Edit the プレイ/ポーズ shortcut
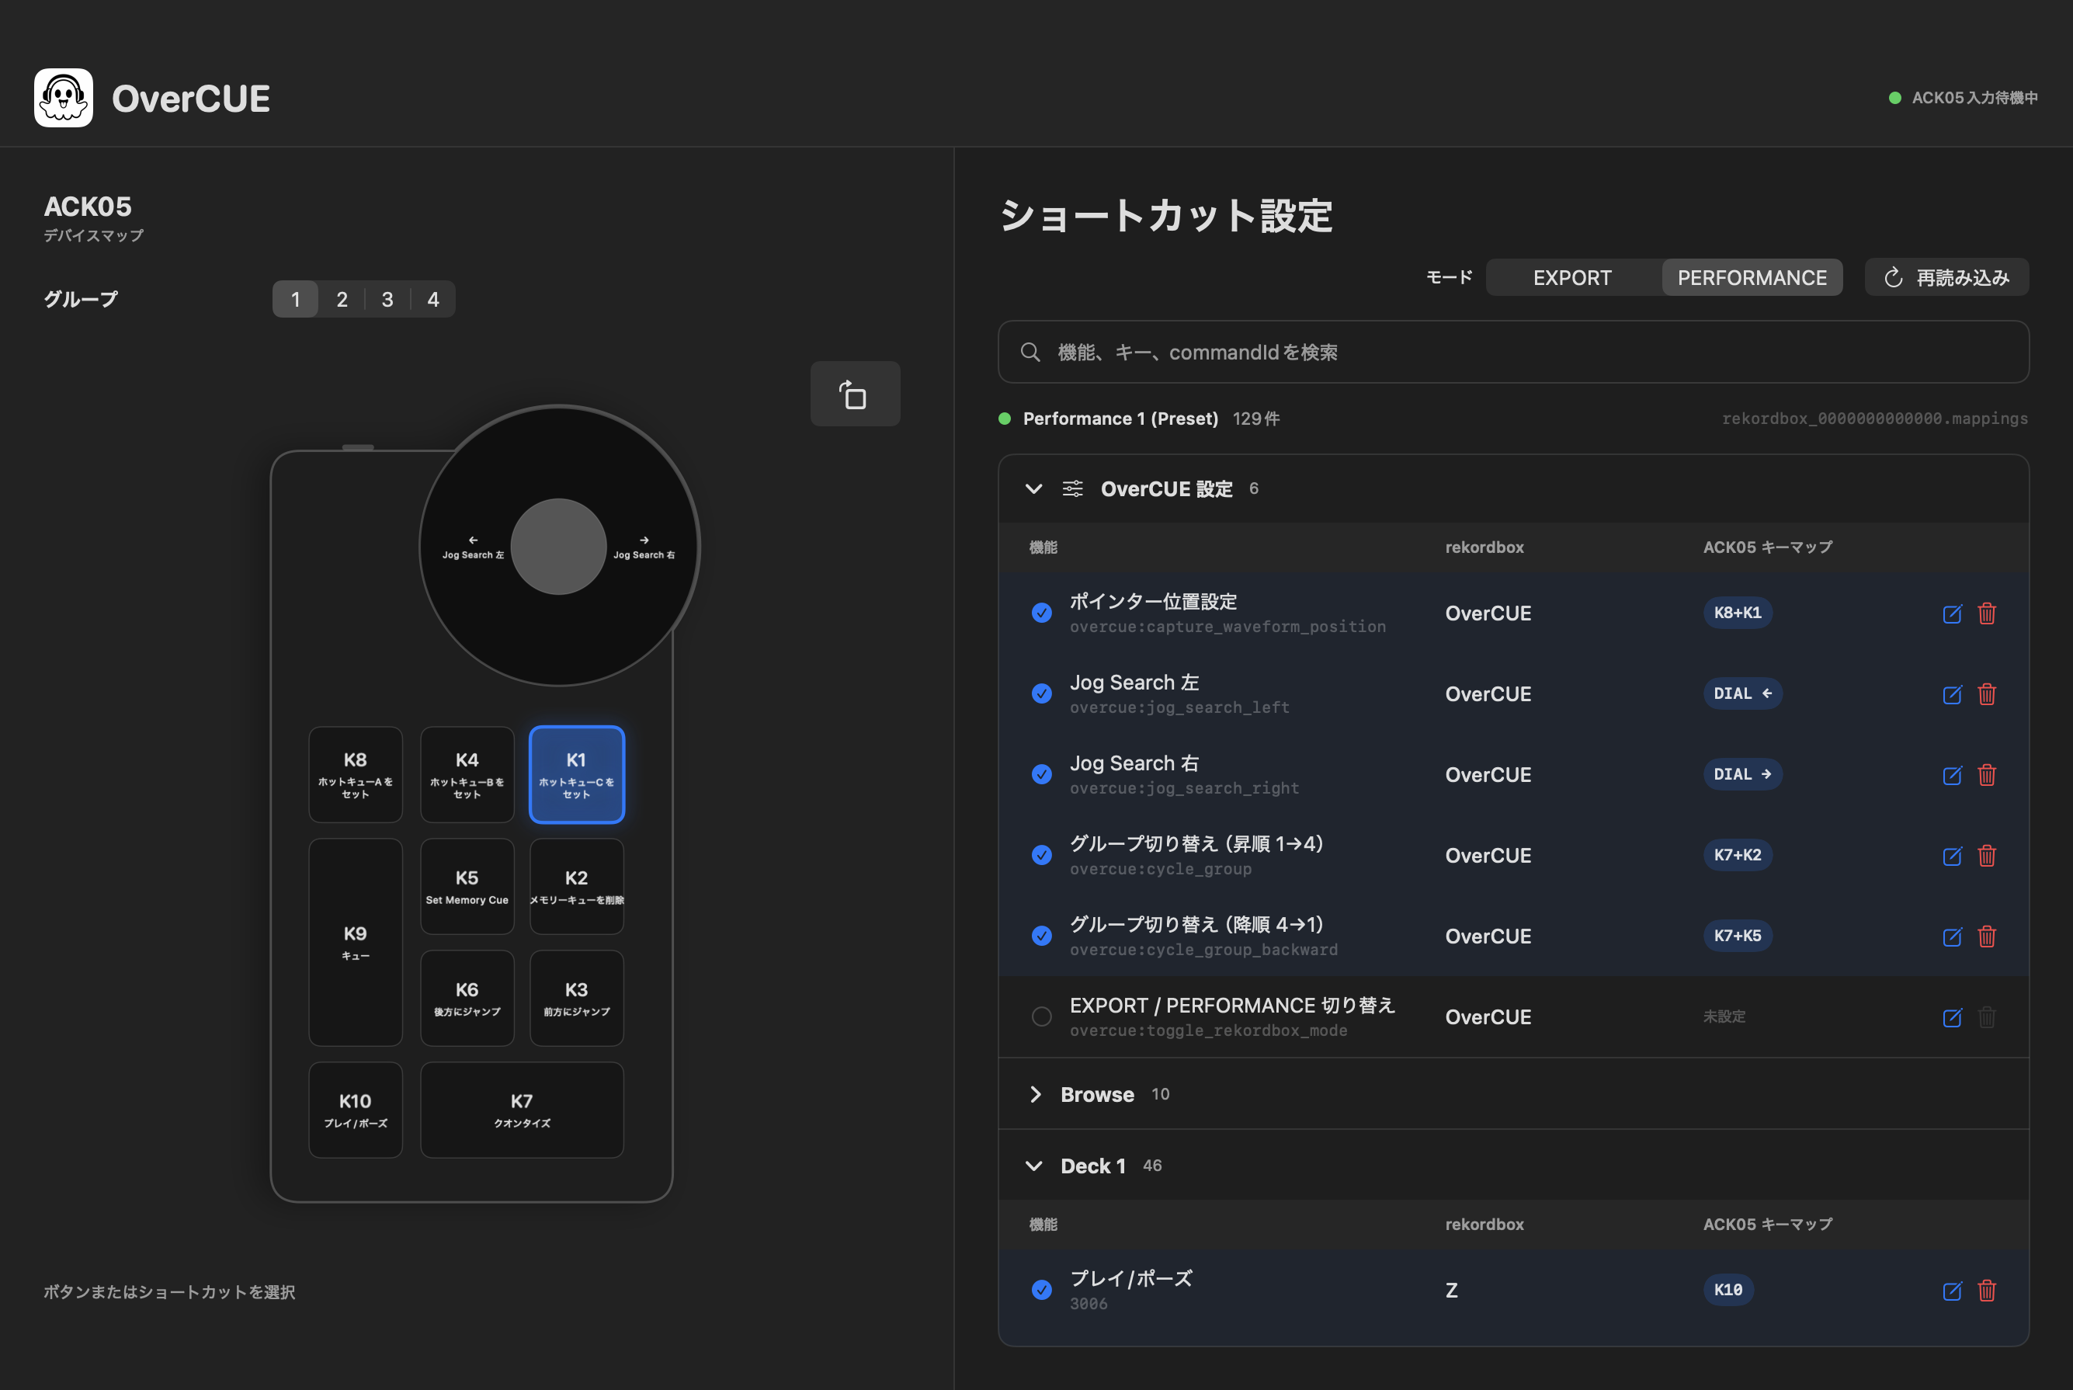 [x=1952, y=1291]
